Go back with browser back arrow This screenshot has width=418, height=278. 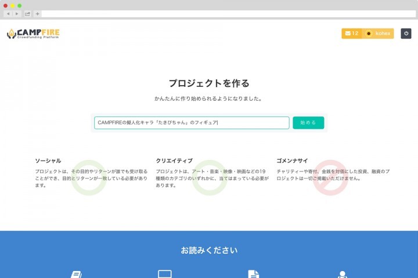point(8,14)
